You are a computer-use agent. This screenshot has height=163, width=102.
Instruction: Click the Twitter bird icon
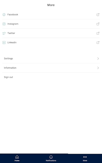[4, 33]
